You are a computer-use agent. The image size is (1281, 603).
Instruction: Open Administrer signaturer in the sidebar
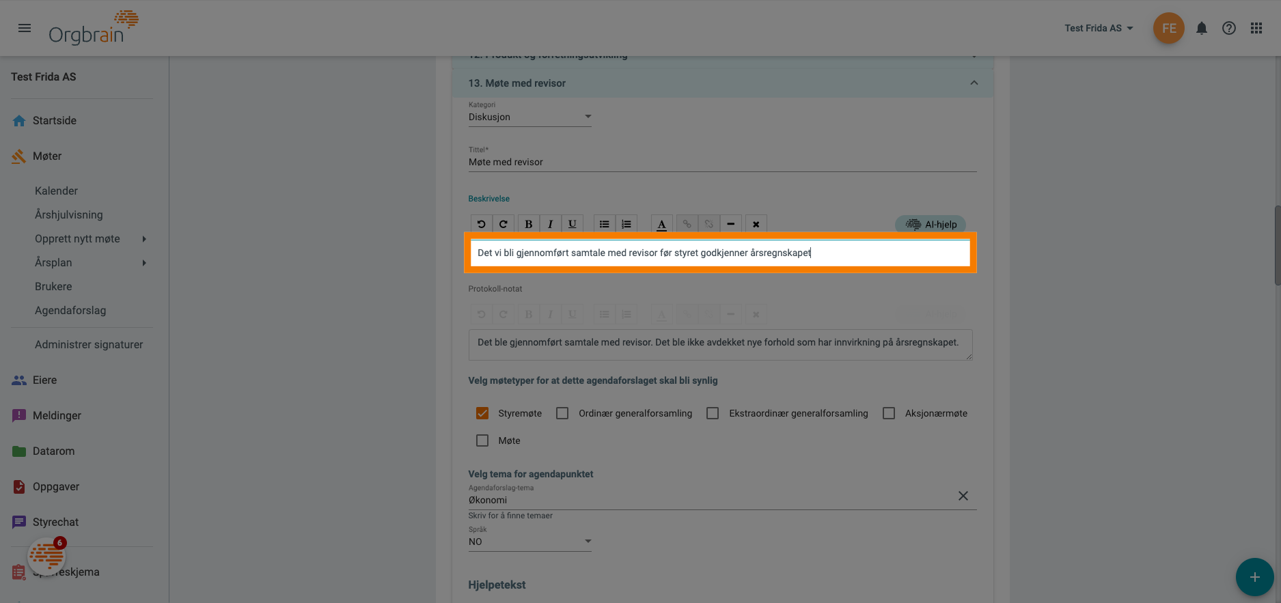(89, 345)
